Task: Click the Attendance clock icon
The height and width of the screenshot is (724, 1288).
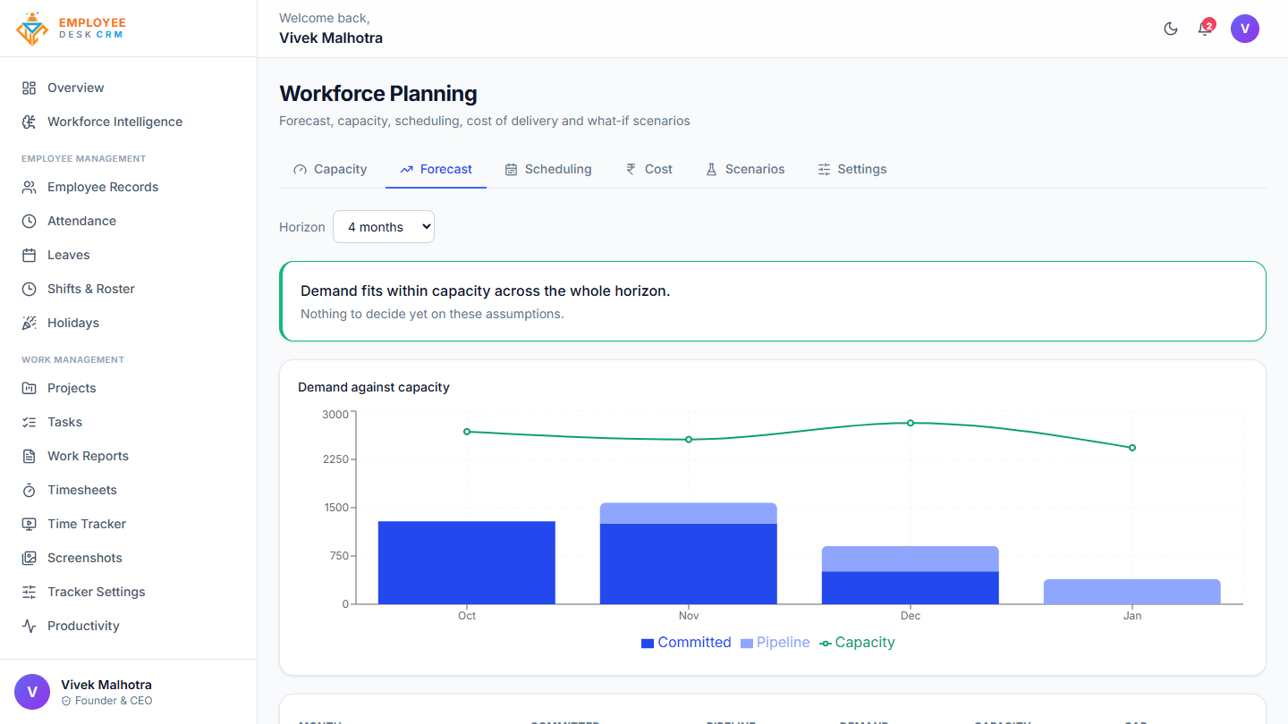Action: tap(30, 221)
